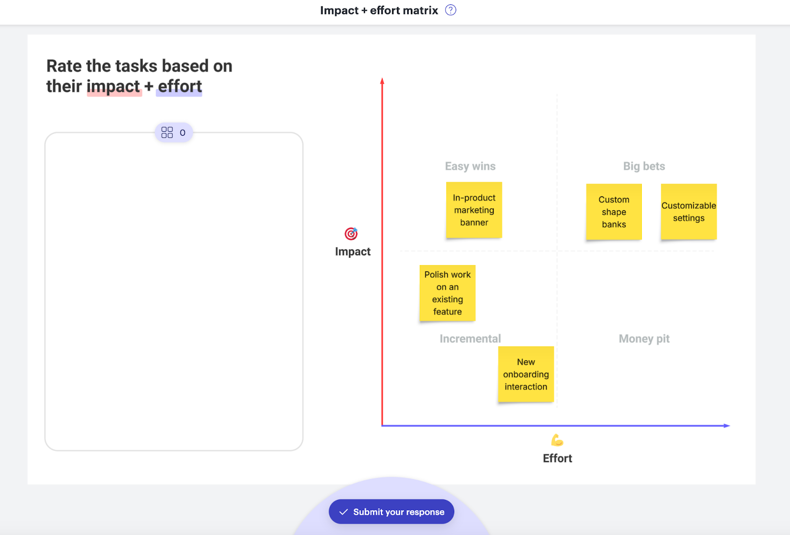The height and width of the screenshot is (535, 790).
Task: Click the Money pit quadrant label
Action: [644, 339]
